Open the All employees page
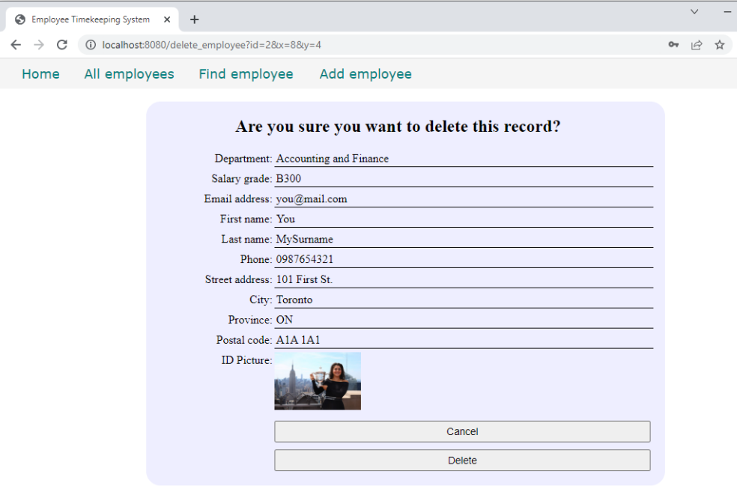This screenshot has width=737, height=492. coord(129,74)
